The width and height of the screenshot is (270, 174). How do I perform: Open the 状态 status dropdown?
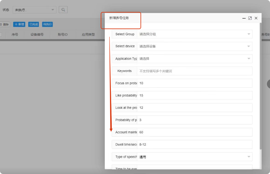pyautogui.click(x=34, y=10)
